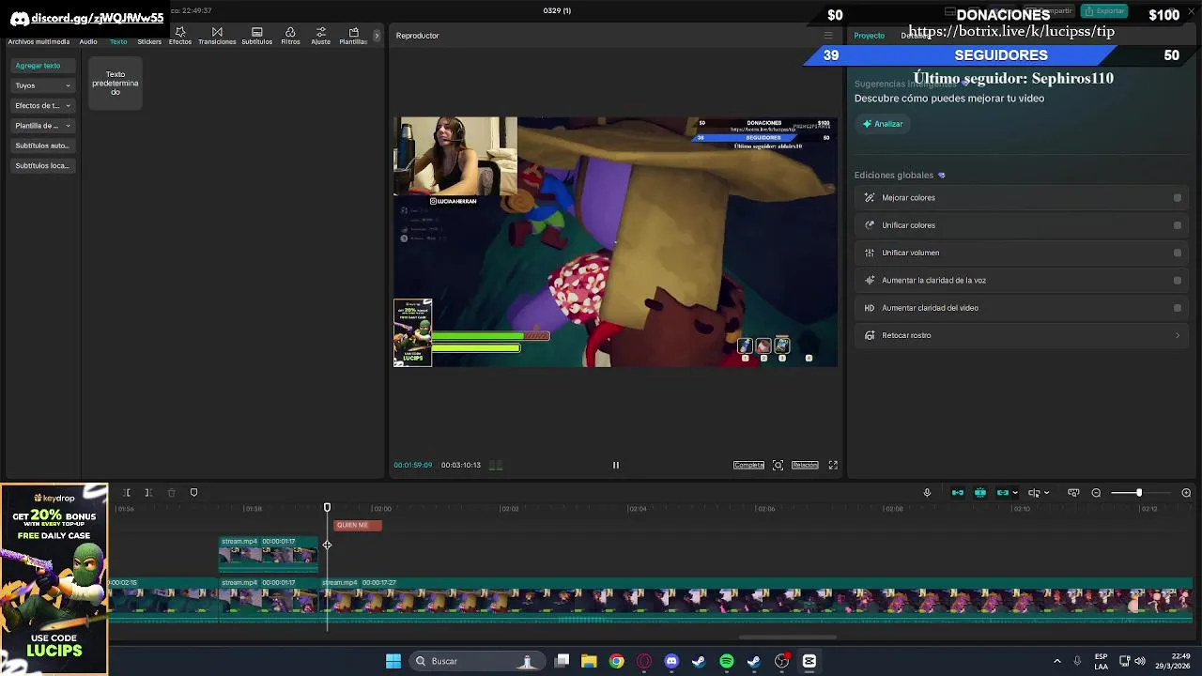Click the delete trash icon in timeline
The height and width of the screenshot is (676, 1202).
tap(171, 493)
